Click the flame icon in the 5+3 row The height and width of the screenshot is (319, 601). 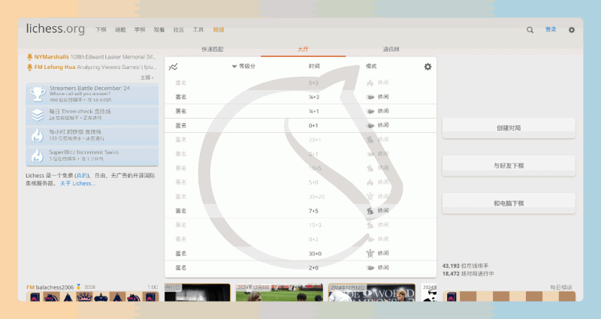click(370, 83)
